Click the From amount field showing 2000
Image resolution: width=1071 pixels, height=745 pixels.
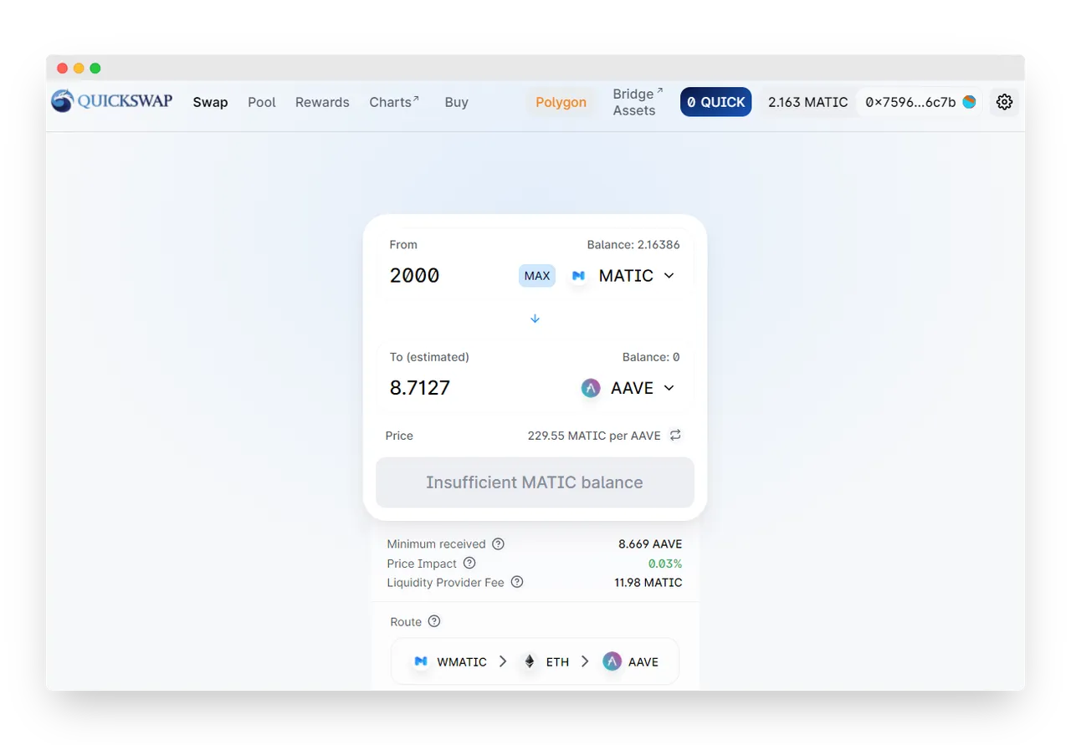415,275
